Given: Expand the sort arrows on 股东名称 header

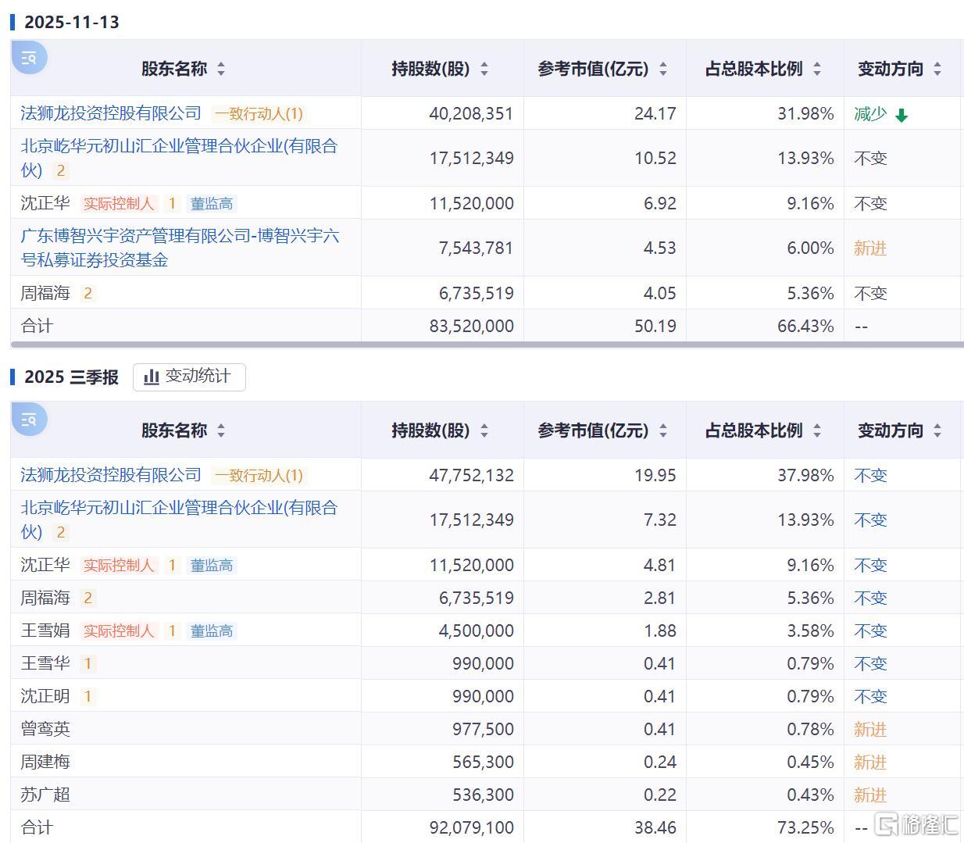Looking at the screenshot, I should (221, 69).
